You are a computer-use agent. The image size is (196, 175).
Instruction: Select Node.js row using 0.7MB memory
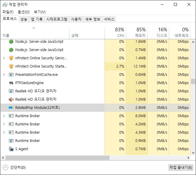coord(96,50)
